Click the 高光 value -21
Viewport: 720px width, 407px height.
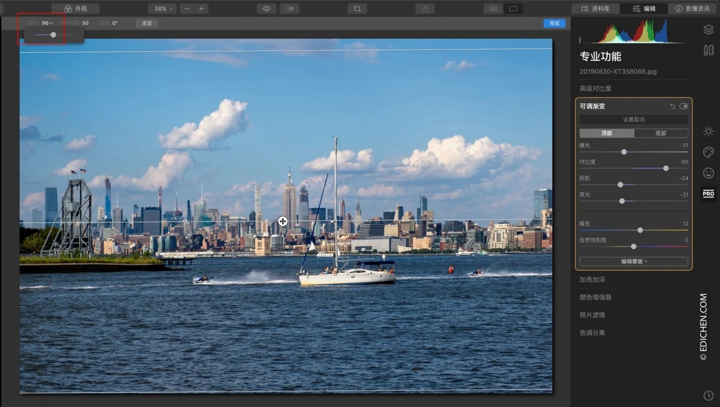point(684,195)
